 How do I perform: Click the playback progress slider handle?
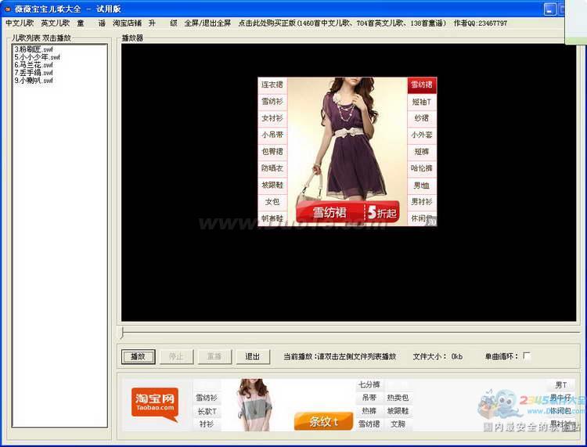point(122,333)
